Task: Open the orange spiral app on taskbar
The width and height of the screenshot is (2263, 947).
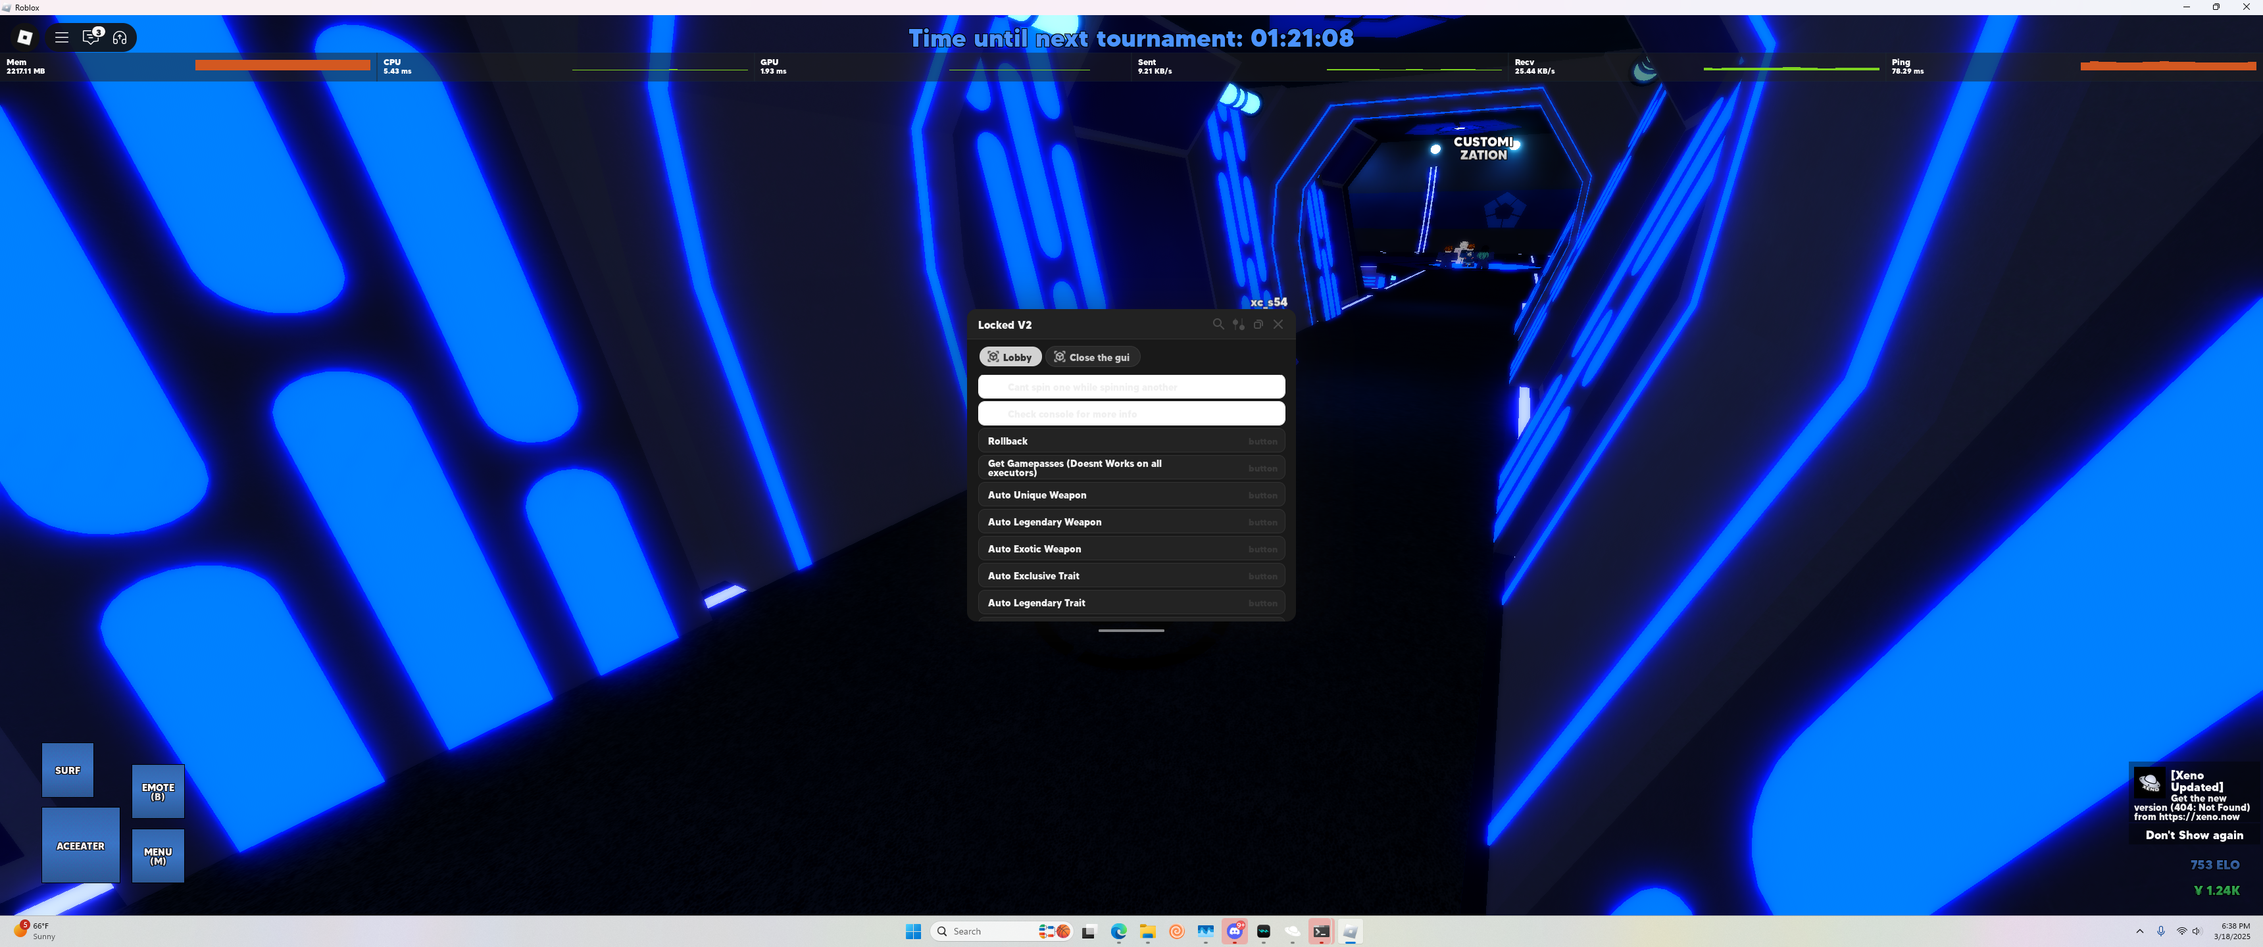Action: [x=1176, y=931]
